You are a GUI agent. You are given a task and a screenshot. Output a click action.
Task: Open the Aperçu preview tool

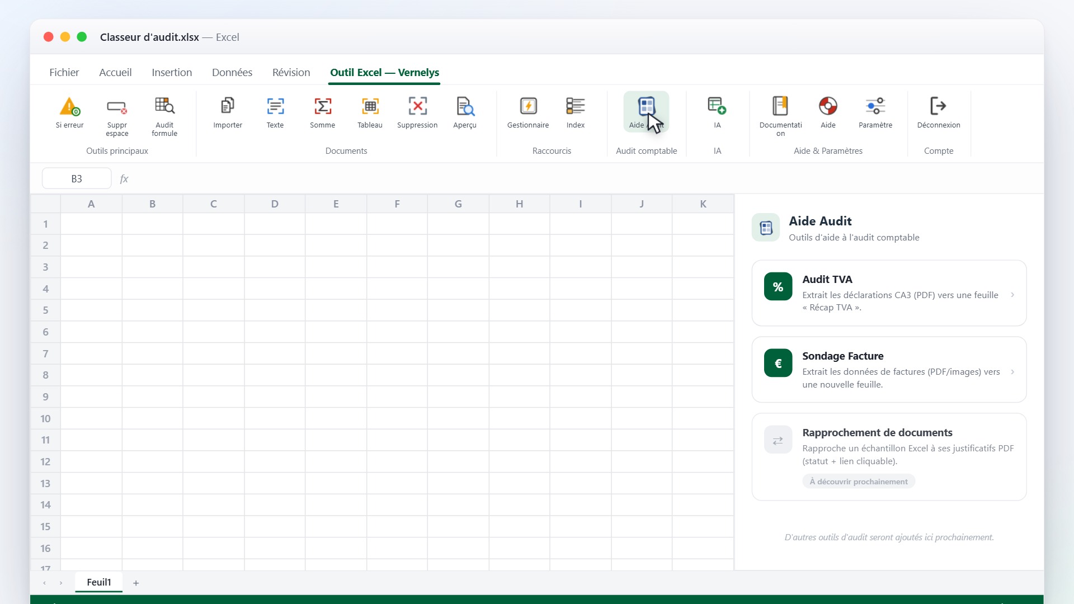[465, 106]
